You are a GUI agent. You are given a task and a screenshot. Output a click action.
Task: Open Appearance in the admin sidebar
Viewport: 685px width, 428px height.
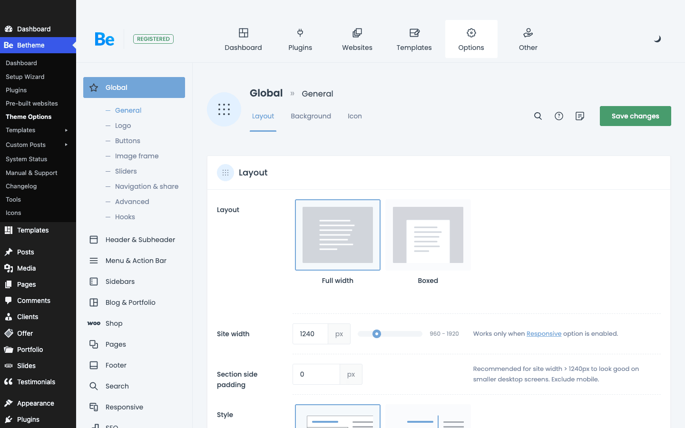(x=38, y=403)
